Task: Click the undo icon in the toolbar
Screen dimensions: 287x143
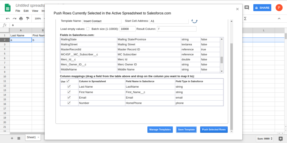Action: point(8,18)
